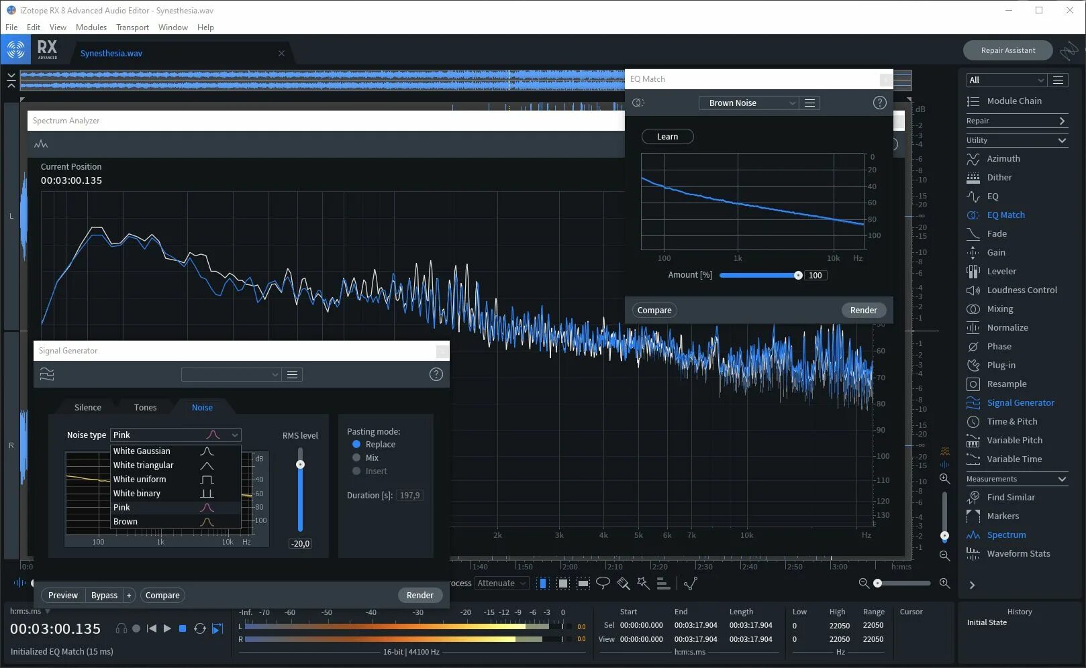Open the Modules menu

(91, 27)
